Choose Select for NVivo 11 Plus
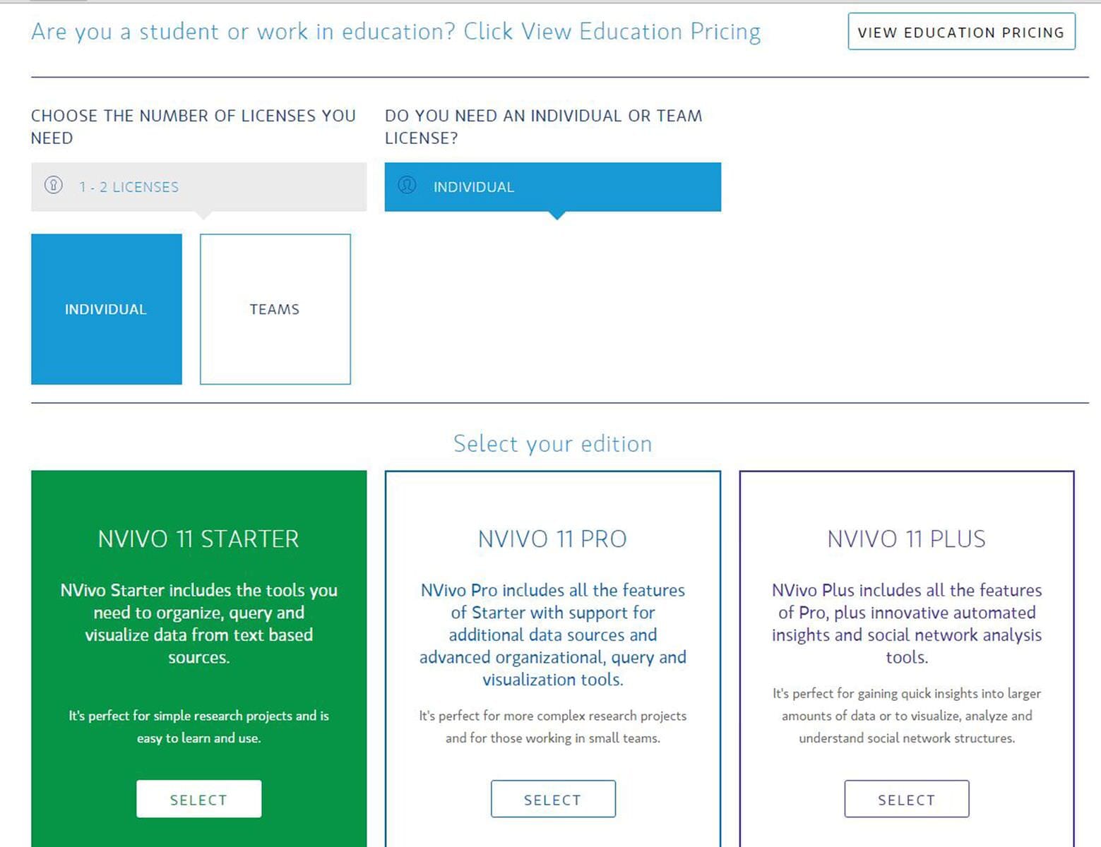This screenshot has height=847, width=1101. click(906, 799)
